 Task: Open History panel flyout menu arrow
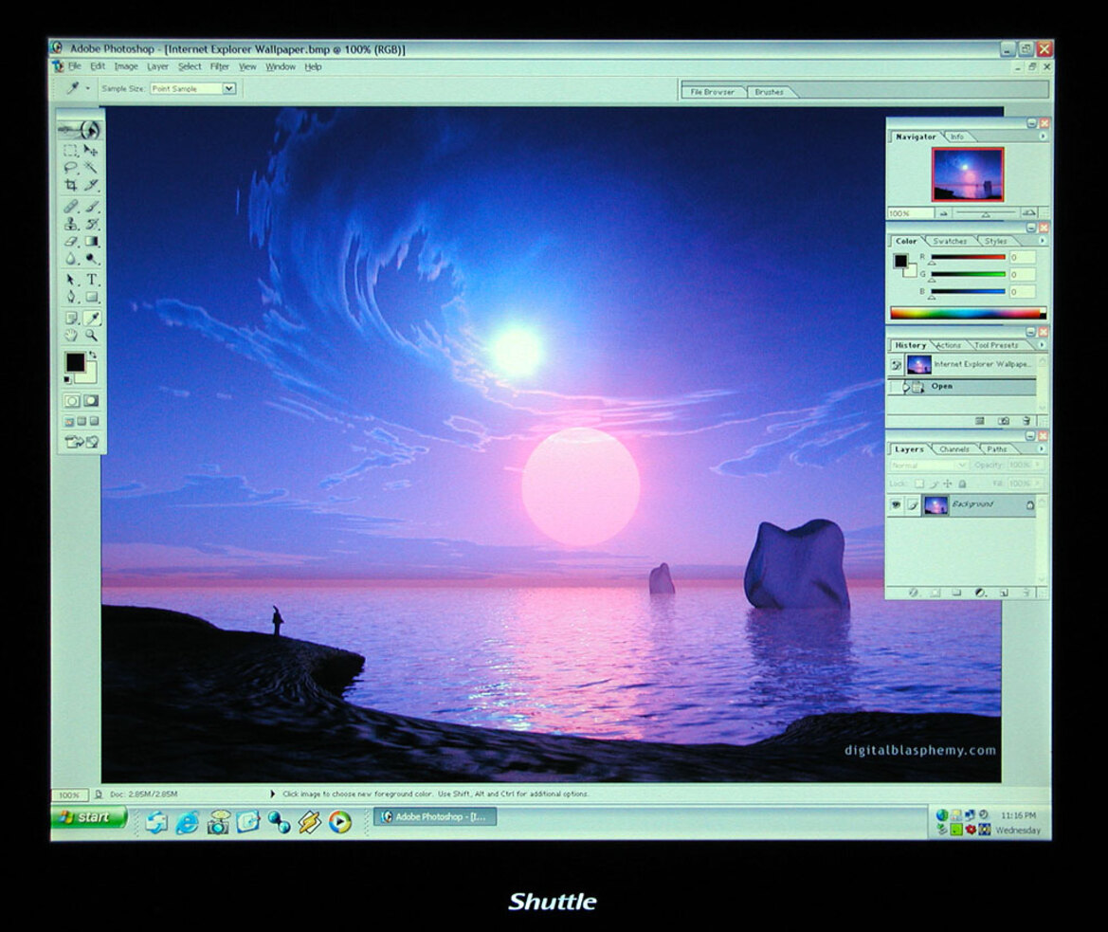pos(1042,345)
